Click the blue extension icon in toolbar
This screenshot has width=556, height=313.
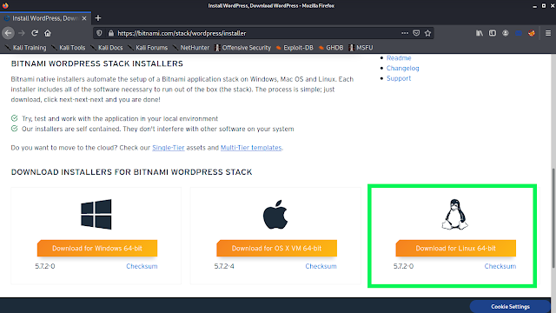pos(519,33)
